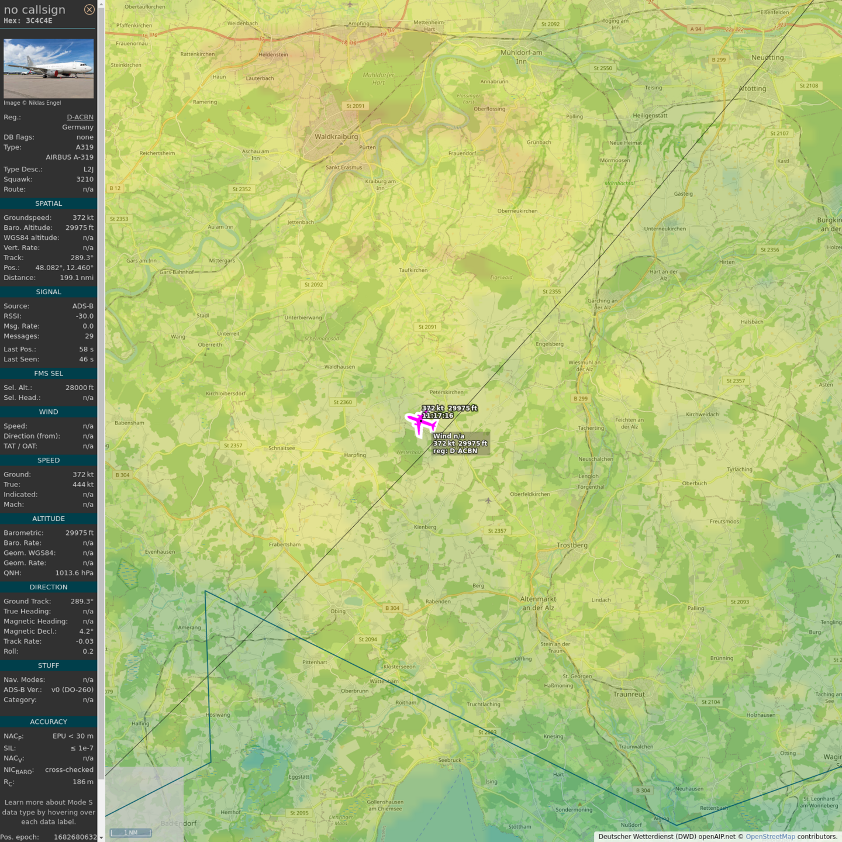
Task: Click the sidebar scroll-down arrow
Action: [x=101, y=837]
